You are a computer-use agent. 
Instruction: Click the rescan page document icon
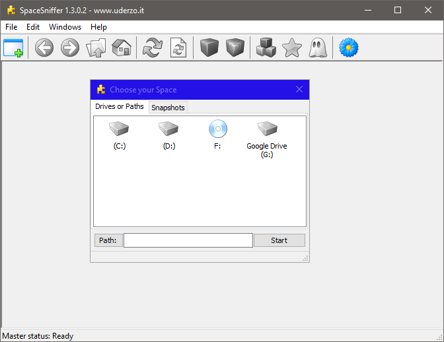point(178,48)
